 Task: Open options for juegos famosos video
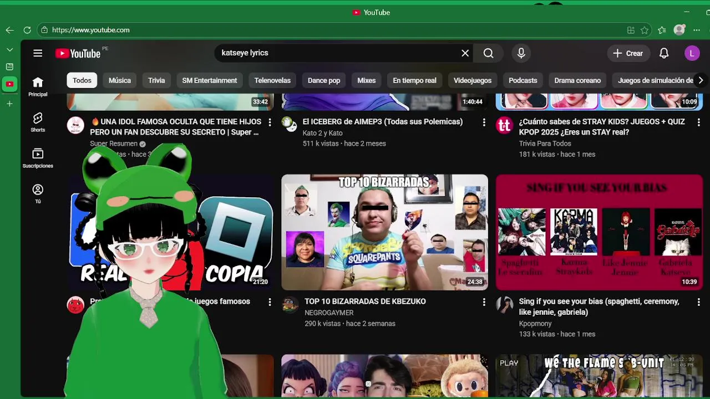(270, 302)
